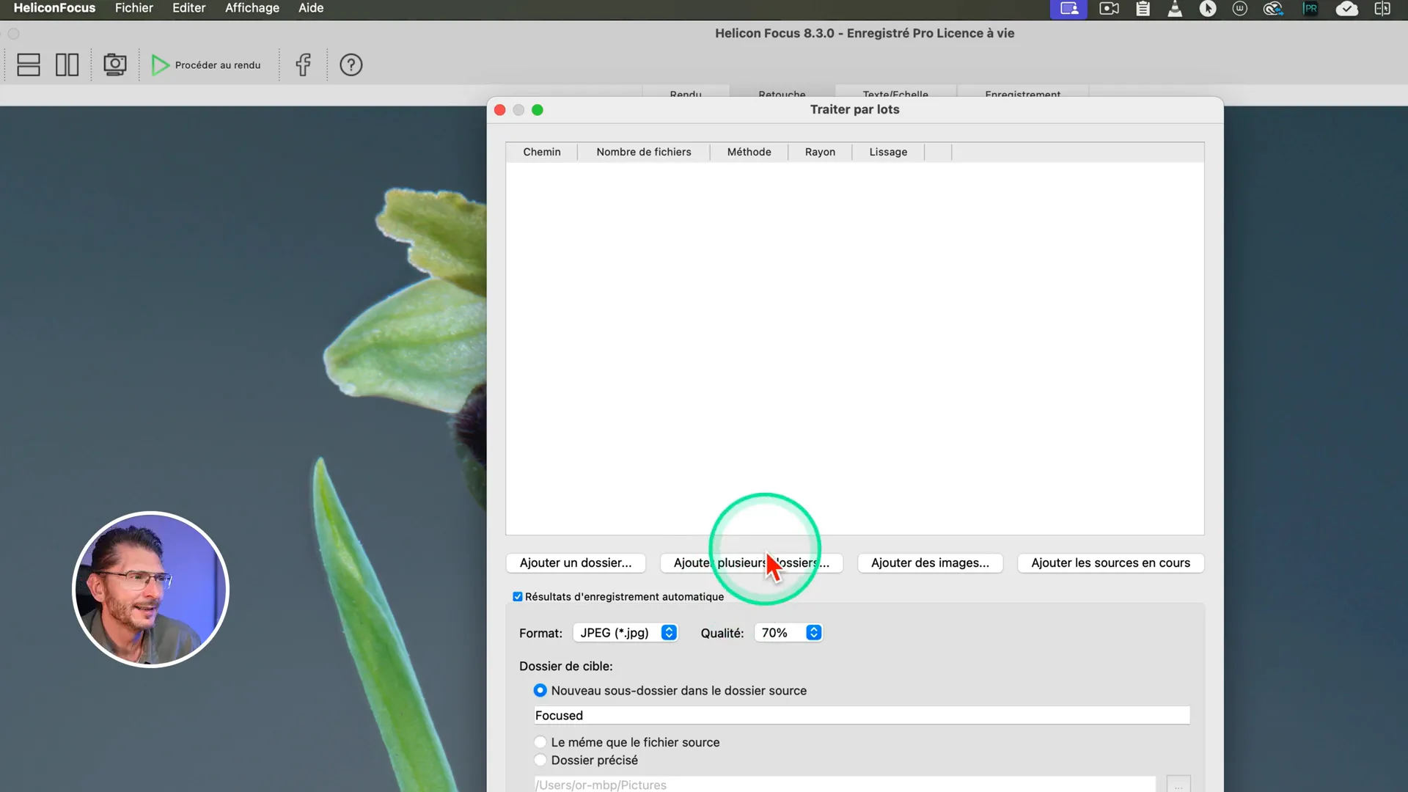Viewport: 1408px width, 792px height.
Task: Click the split window menu bar icon
Action: click(1382, 9)
